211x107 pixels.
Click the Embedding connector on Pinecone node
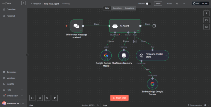[x=141, y=61]
